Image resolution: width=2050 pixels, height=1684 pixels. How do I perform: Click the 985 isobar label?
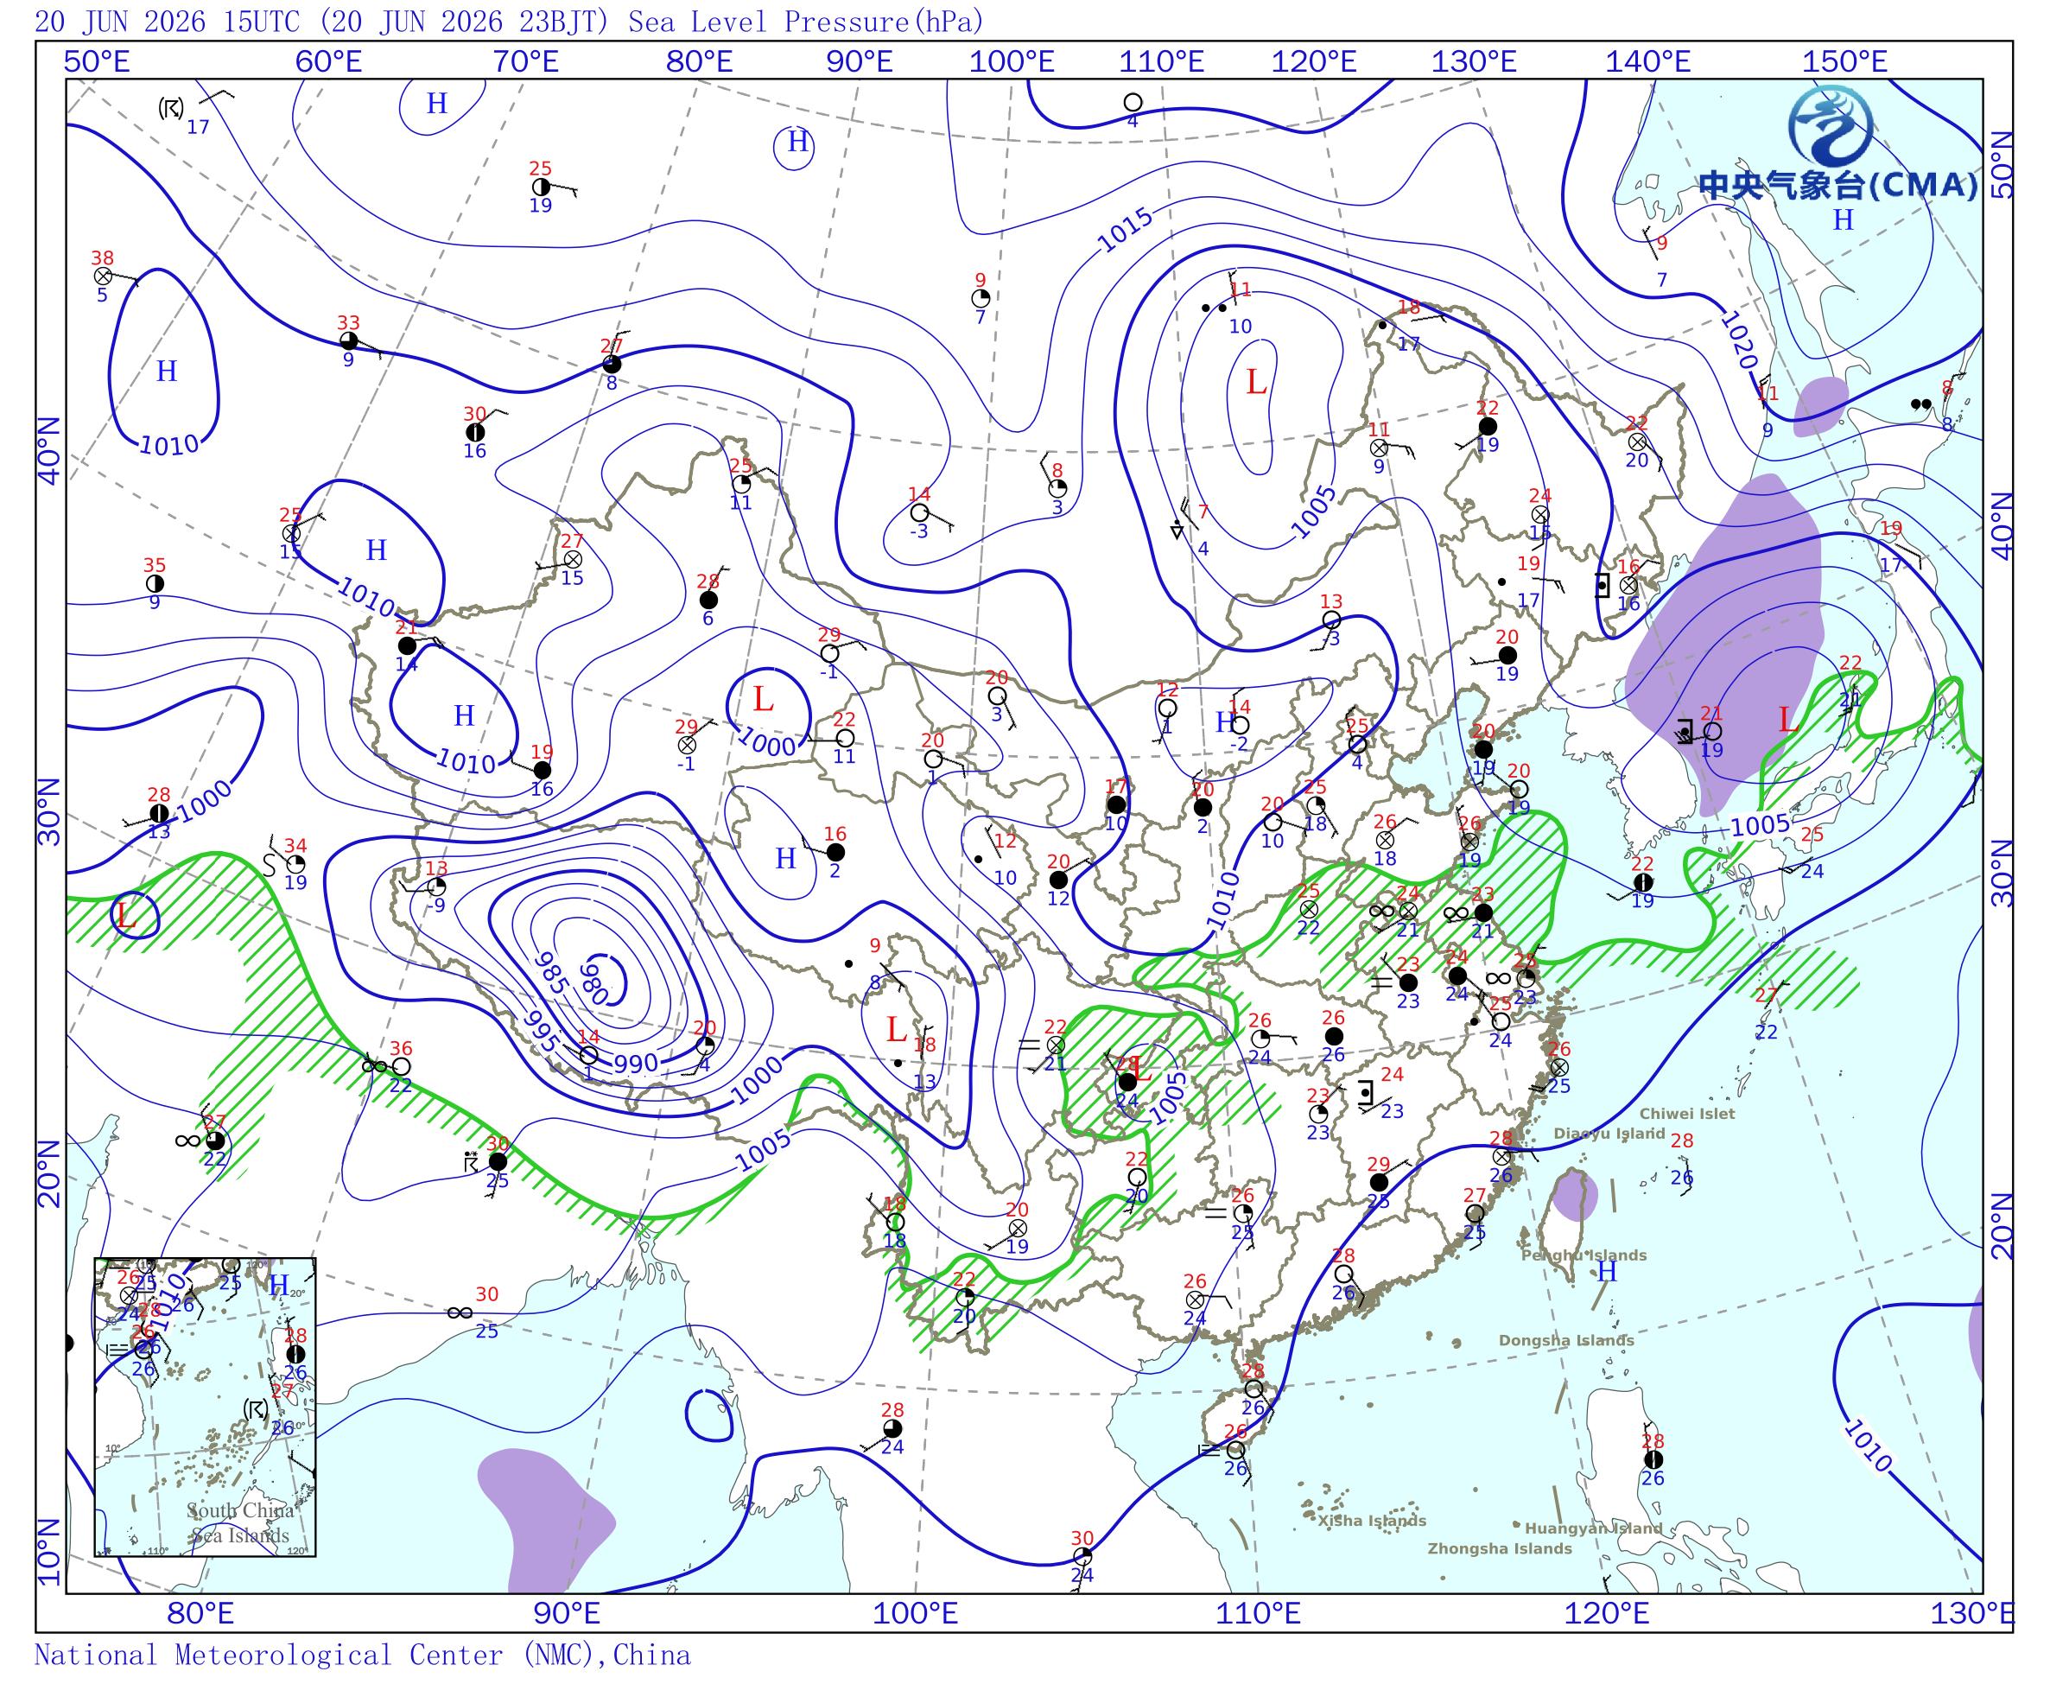click(x=551, y=971)
